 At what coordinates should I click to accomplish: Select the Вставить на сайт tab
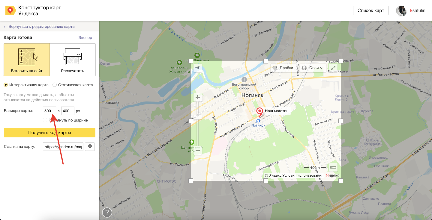(27, 60)
